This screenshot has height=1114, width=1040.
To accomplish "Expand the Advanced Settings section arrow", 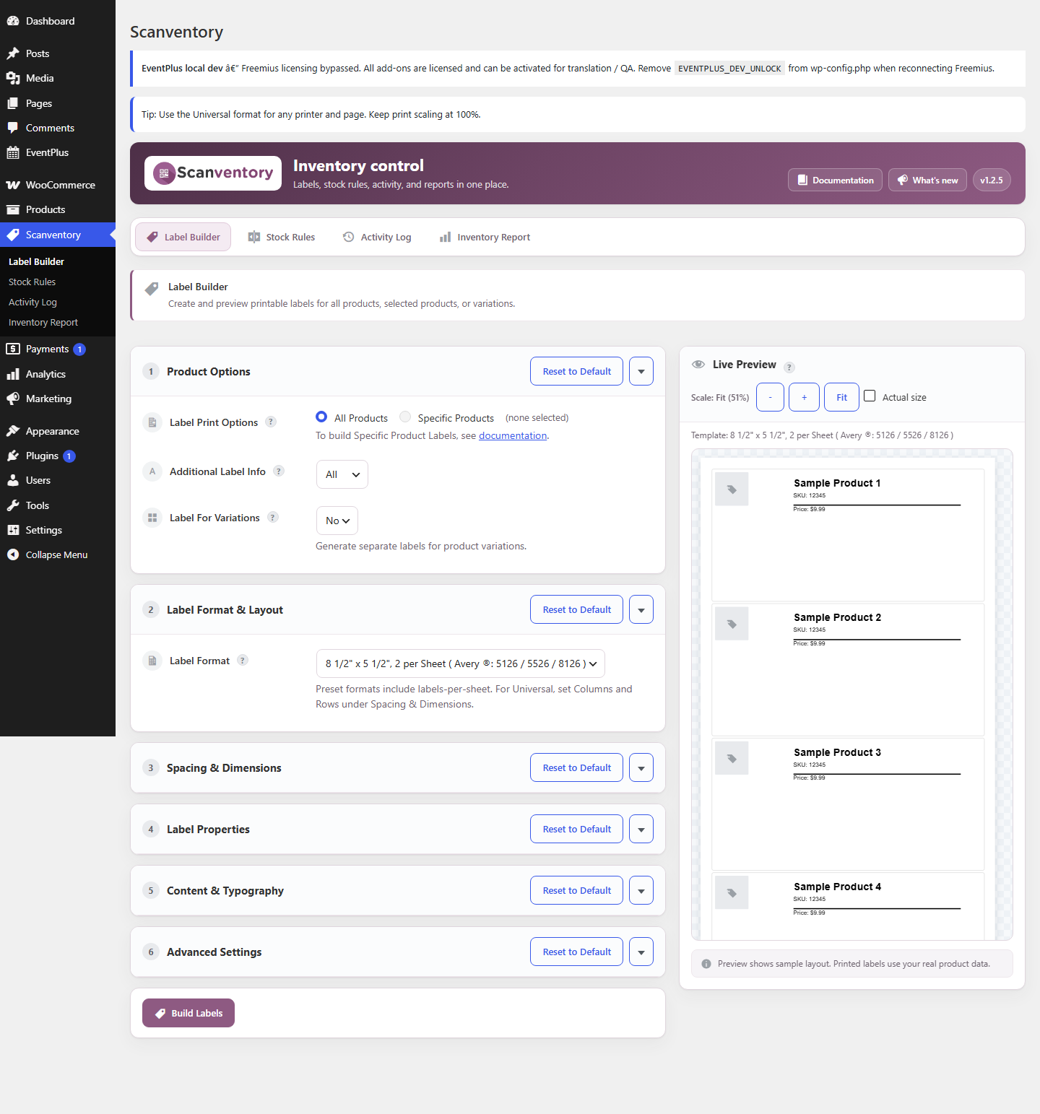I will pos(641,952).
